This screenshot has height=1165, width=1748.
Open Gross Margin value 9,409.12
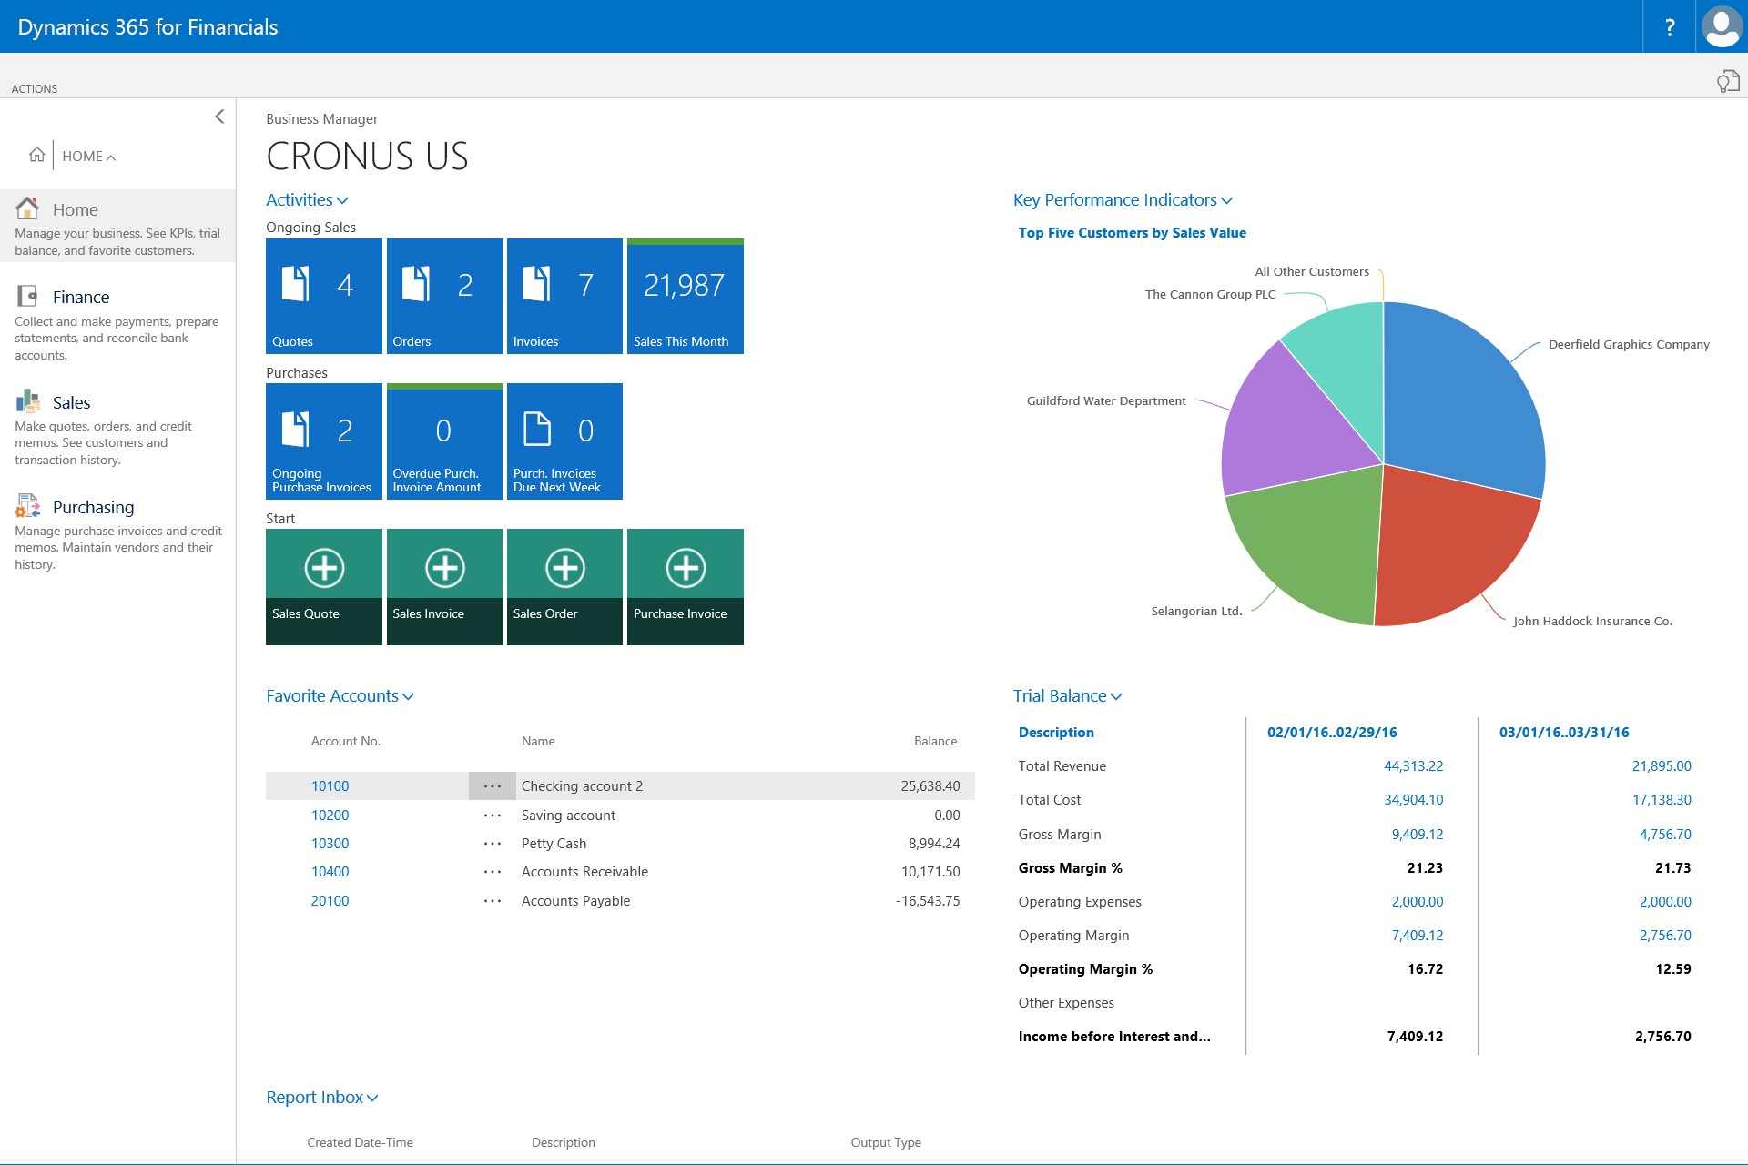point(1418,835)
